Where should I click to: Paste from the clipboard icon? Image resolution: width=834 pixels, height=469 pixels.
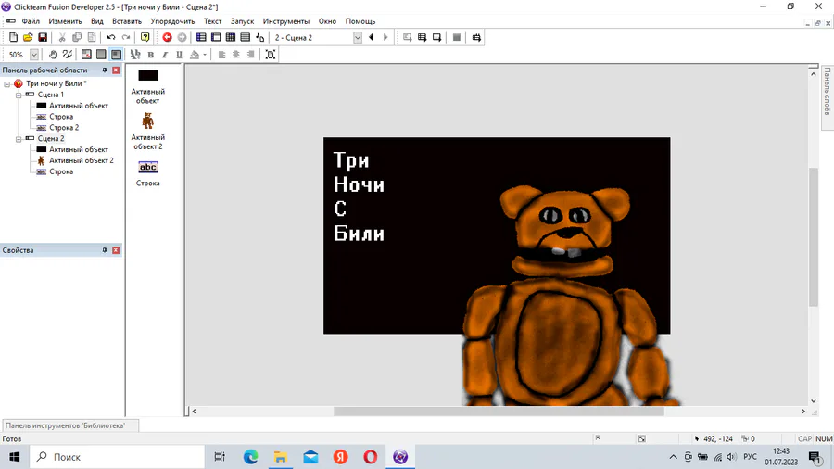92,37
